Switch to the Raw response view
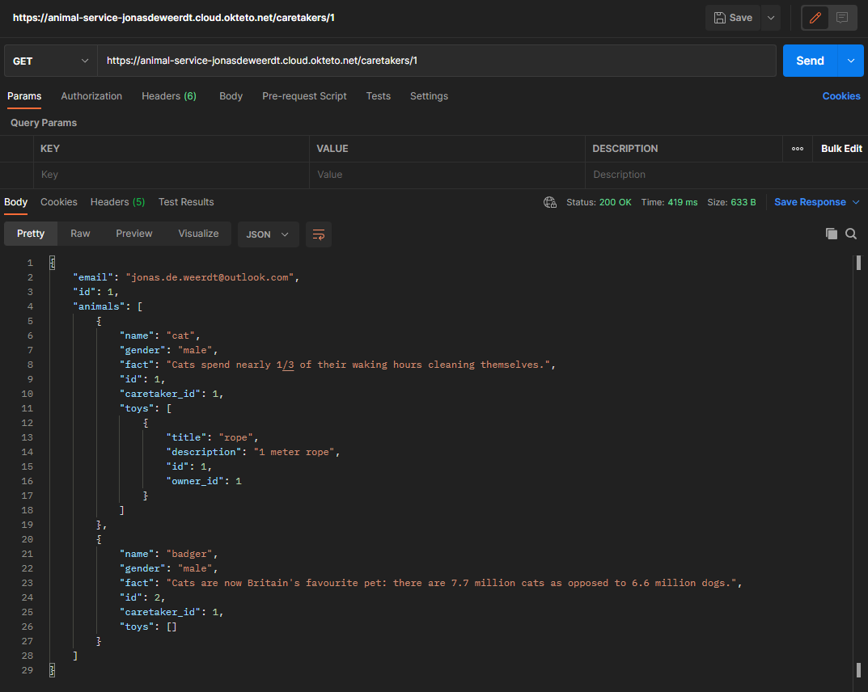 tap(79, 234)
